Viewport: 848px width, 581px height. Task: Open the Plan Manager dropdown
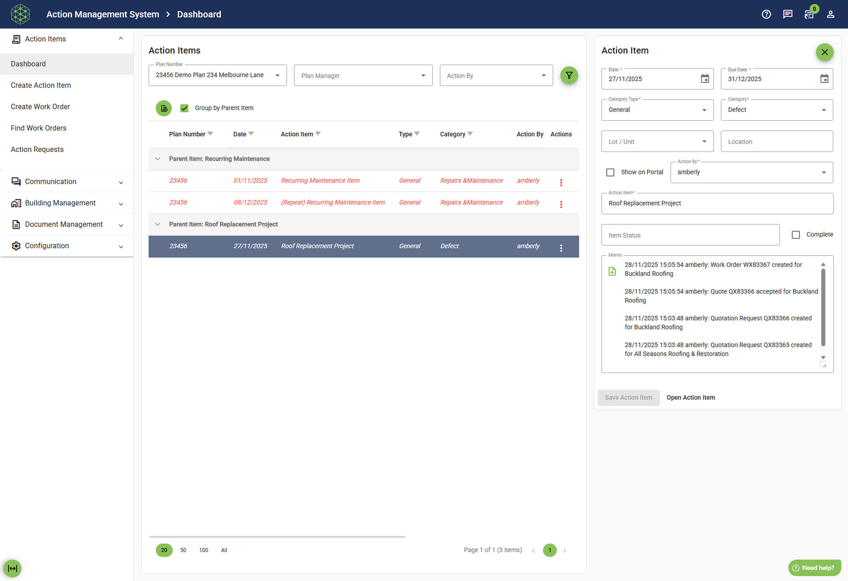tap(363, 75)
